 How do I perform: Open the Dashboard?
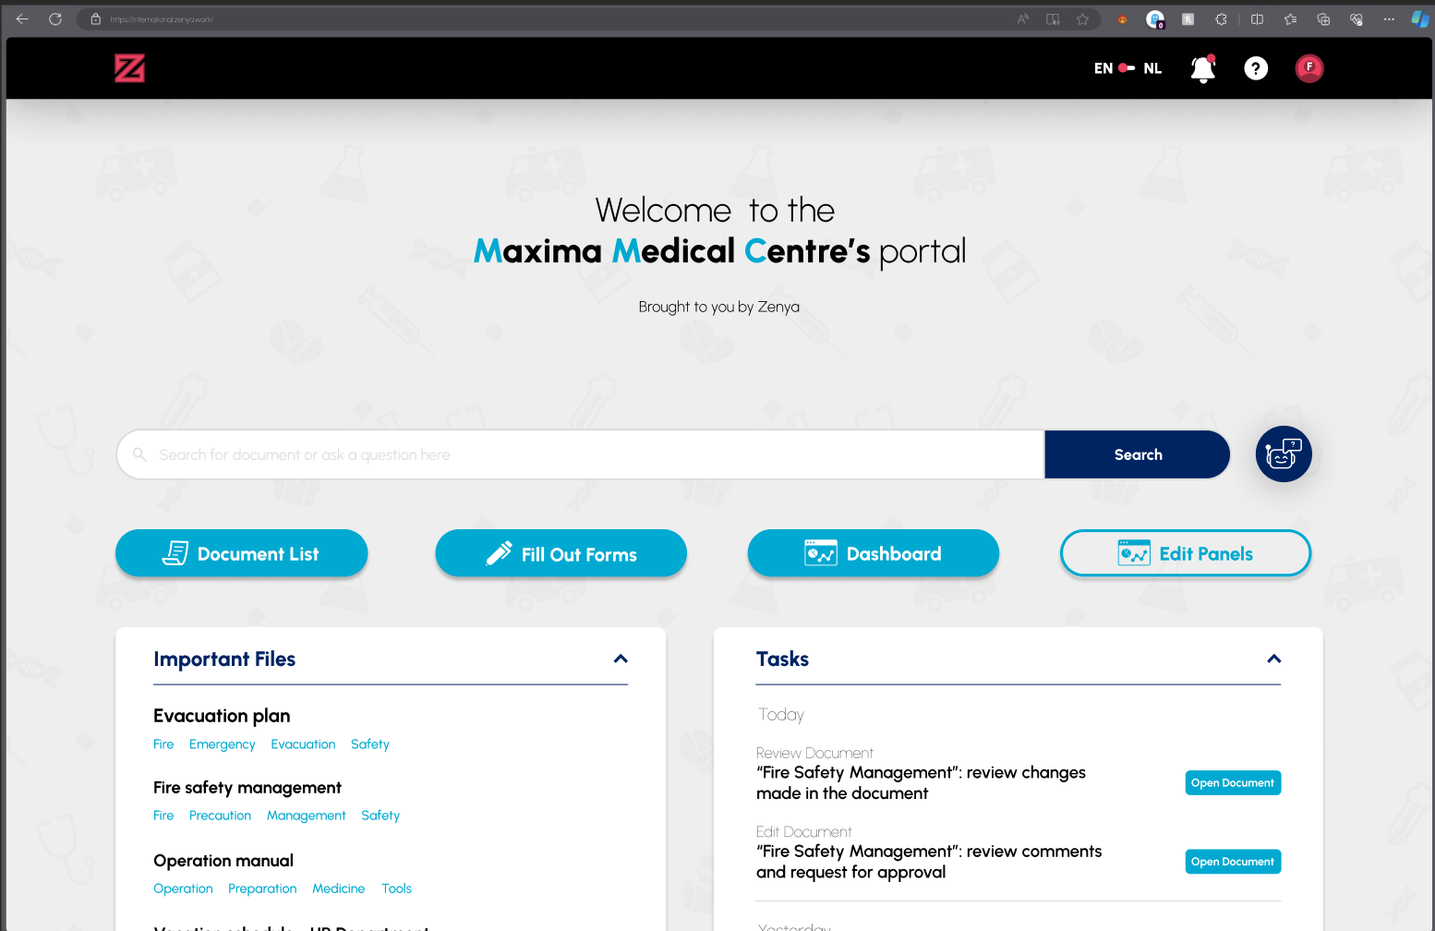tap(874, 553)
